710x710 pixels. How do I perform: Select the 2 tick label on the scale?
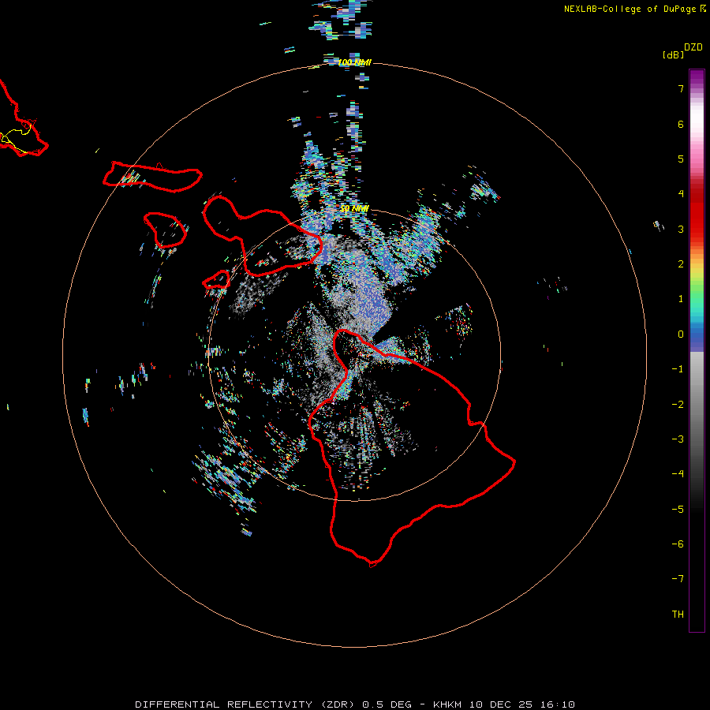coord(681,264)
